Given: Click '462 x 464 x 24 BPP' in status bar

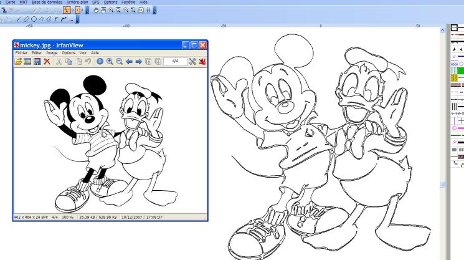Looking at the screenshot, I should point(31,217).
